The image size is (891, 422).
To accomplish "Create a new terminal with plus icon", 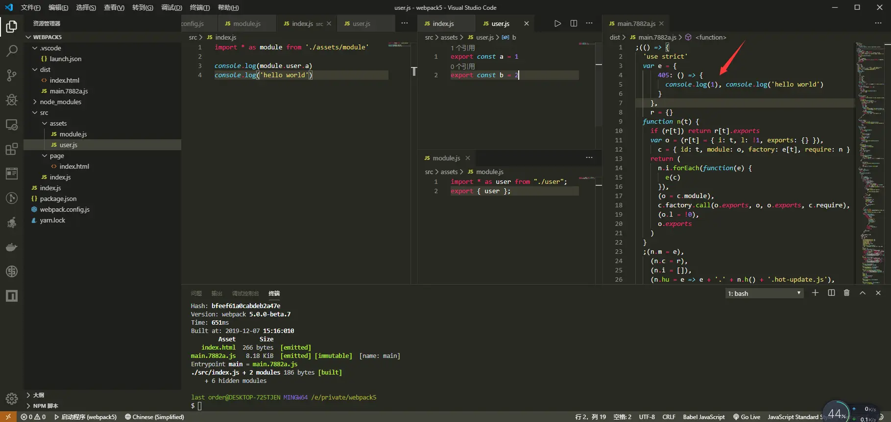I will coord(815,293).
